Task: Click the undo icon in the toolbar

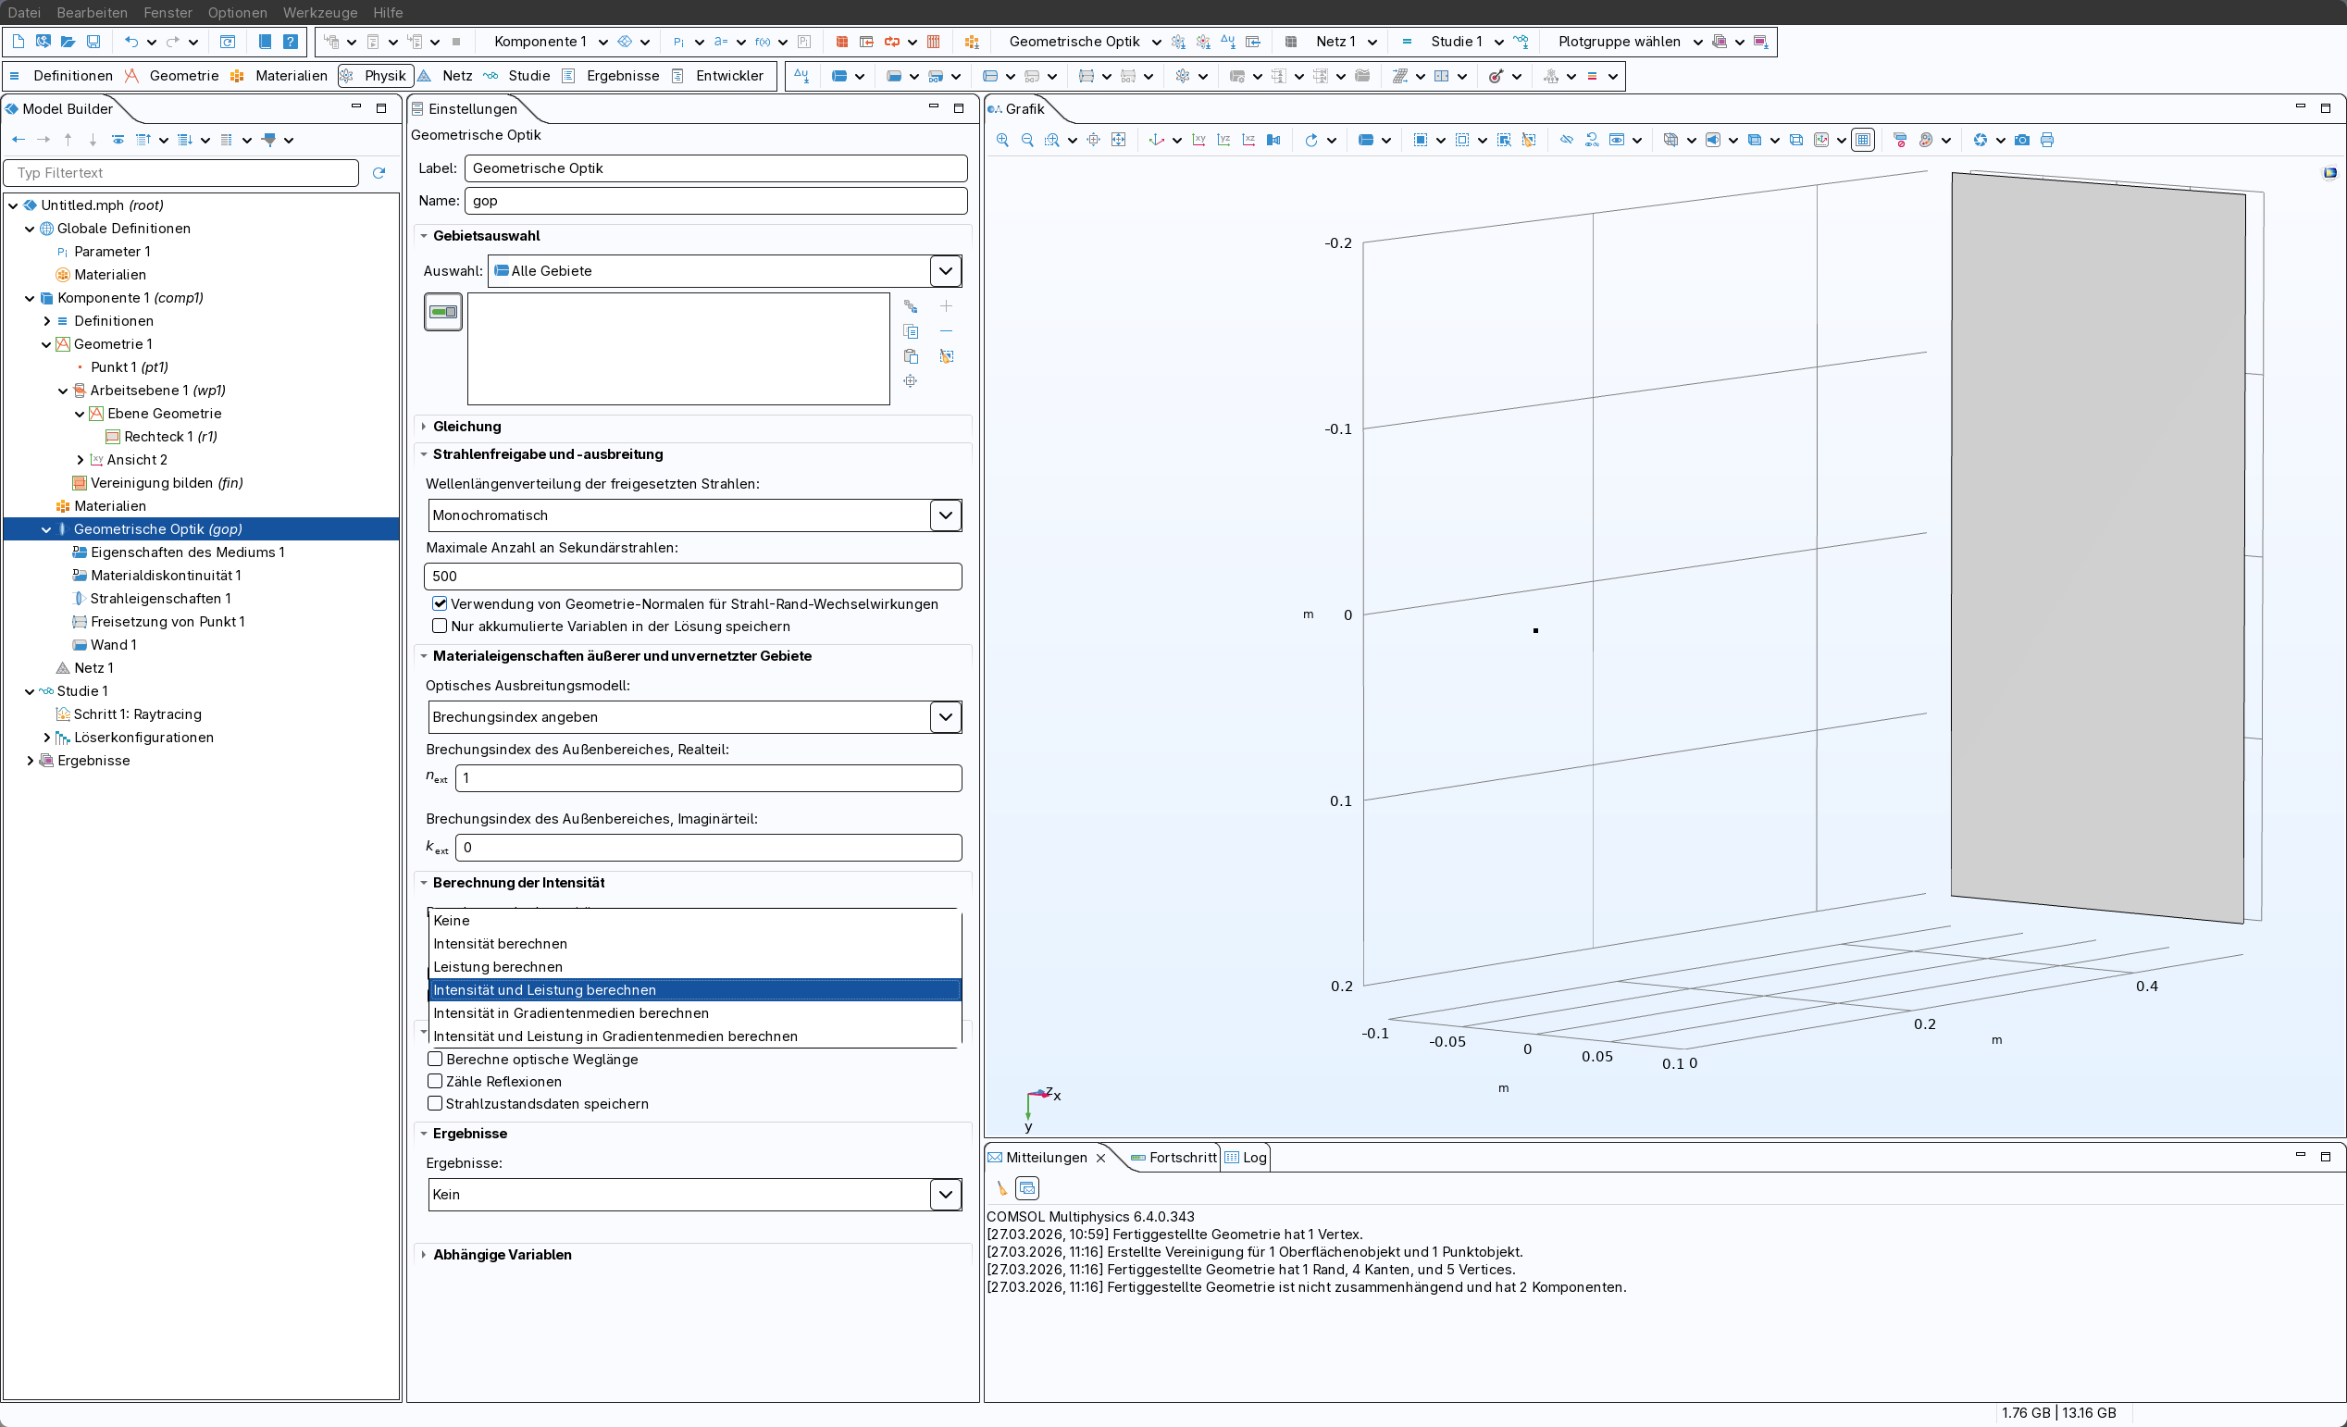Action: click(131, 42)
